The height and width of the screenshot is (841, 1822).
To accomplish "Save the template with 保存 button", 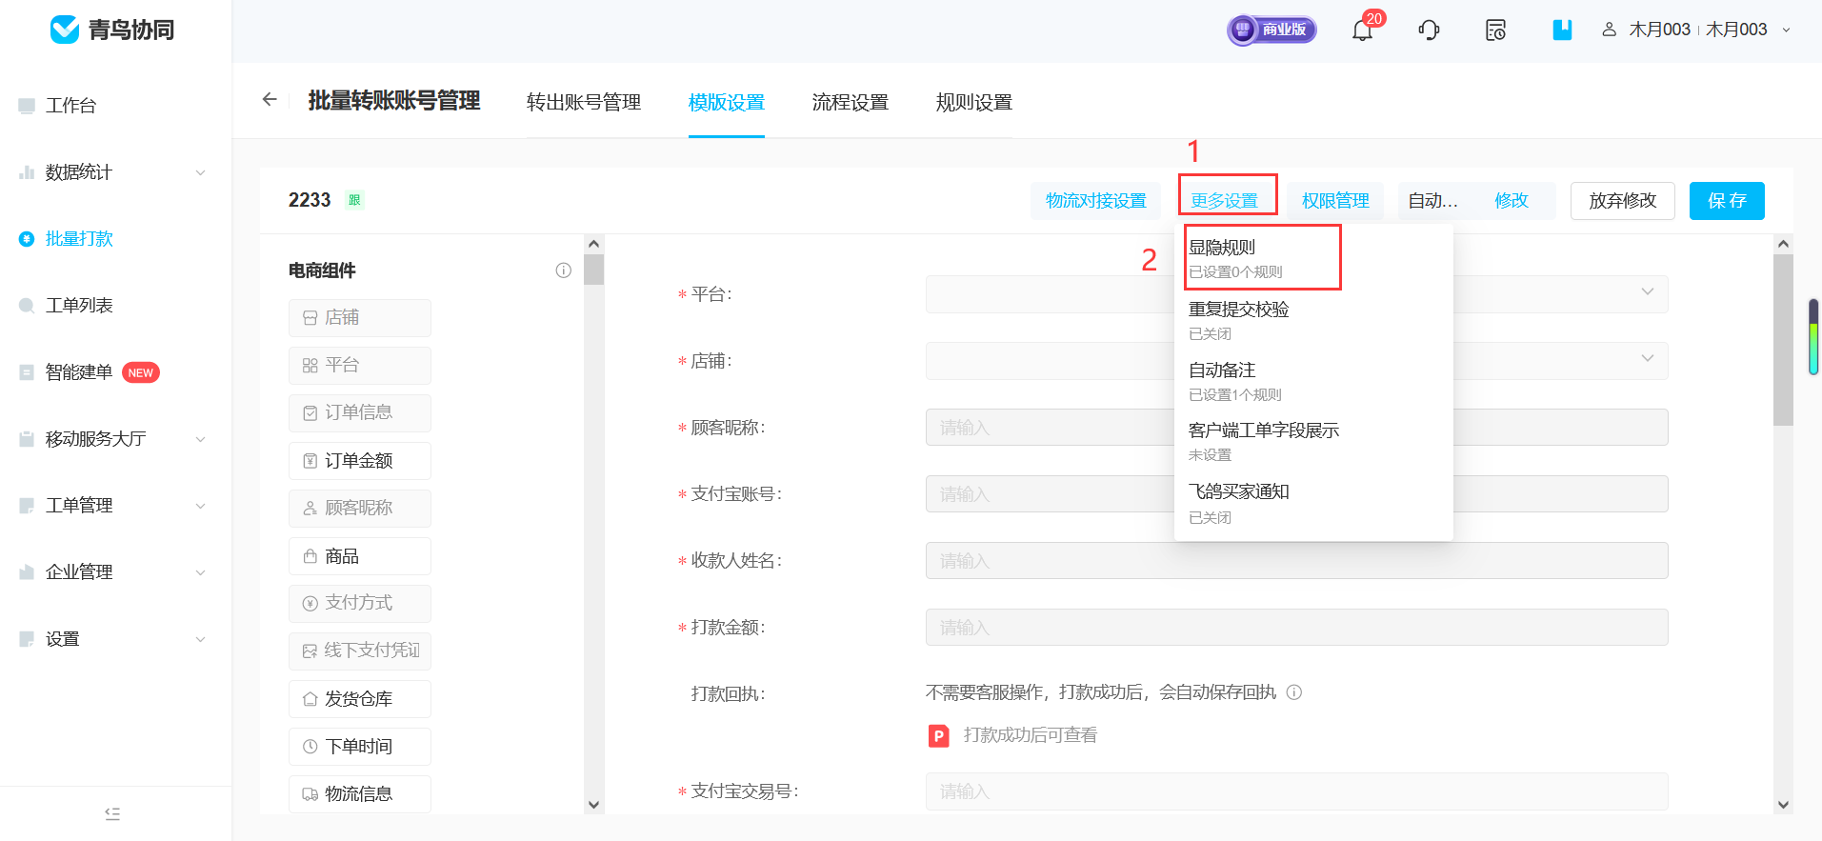I will coord(1727,201).
